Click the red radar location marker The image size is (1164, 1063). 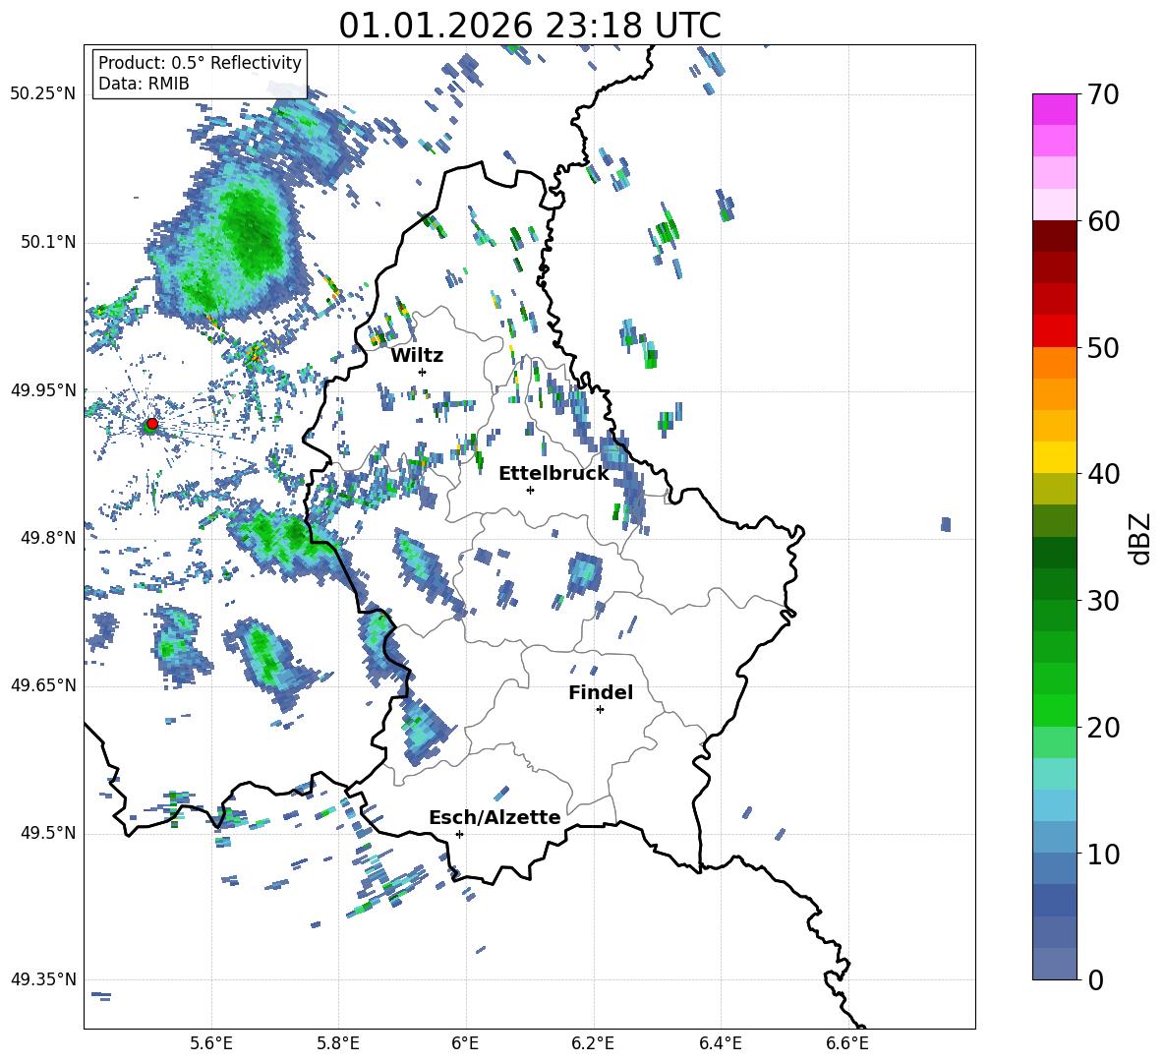click(152, 424)
